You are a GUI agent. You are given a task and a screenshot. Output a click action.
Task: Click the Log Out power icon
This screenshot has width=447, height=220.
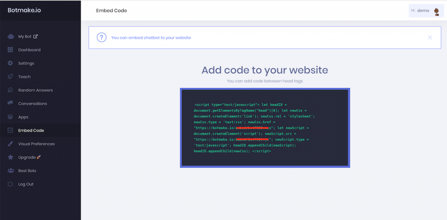pos(10,184)
